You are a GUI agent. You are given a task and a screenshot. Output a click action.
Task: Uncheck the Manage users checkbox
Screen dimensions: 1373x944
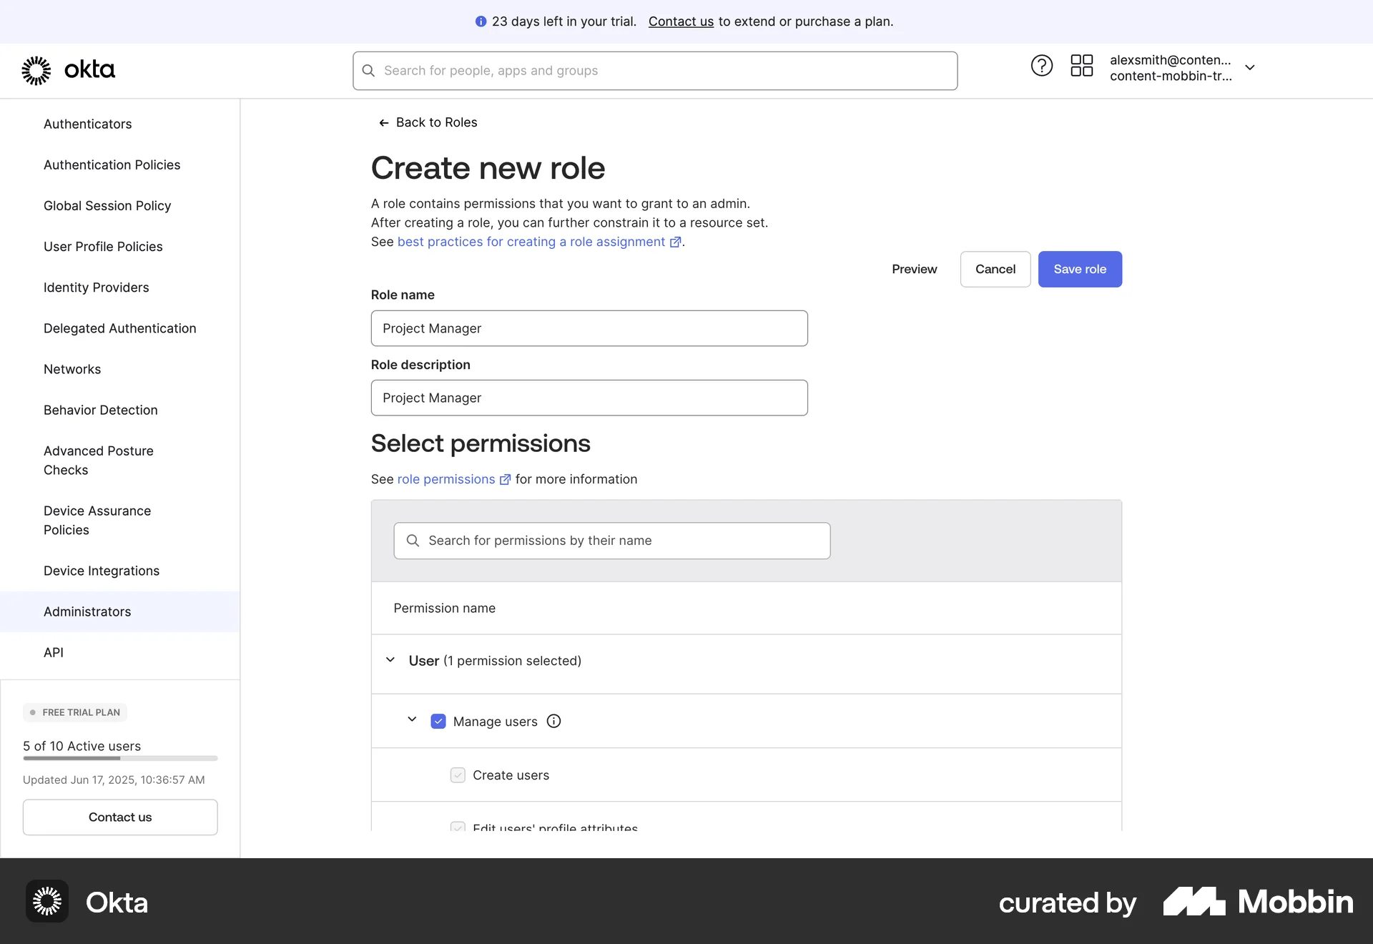click(x=438, y=721)
